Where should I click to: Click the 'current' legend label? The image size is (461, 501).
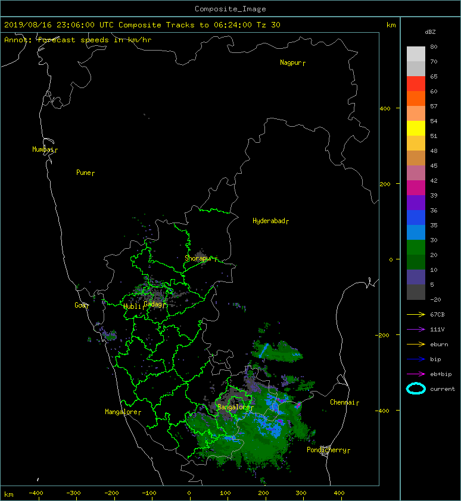point(443,389)
